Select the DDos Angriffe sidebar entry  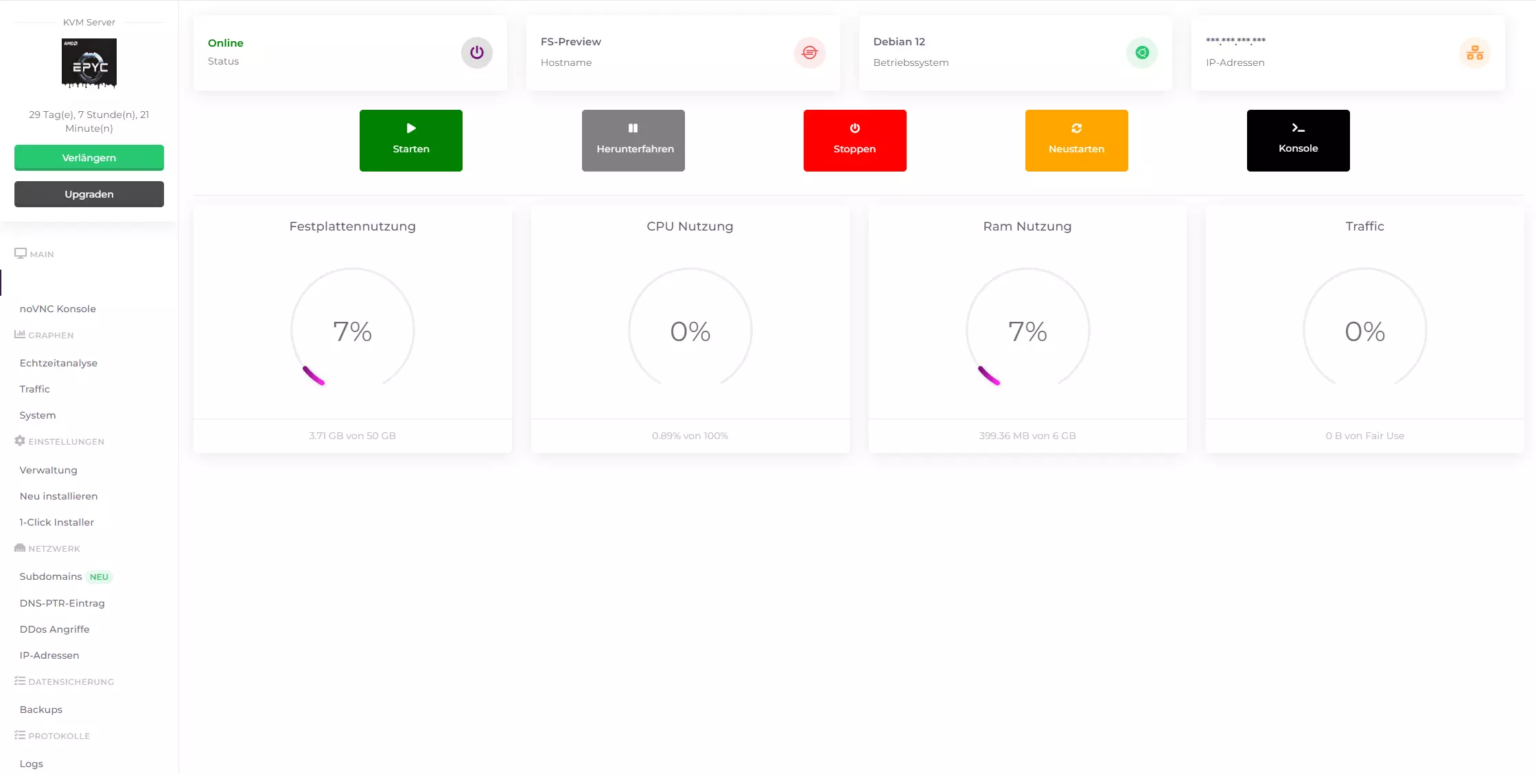[54, 629]
